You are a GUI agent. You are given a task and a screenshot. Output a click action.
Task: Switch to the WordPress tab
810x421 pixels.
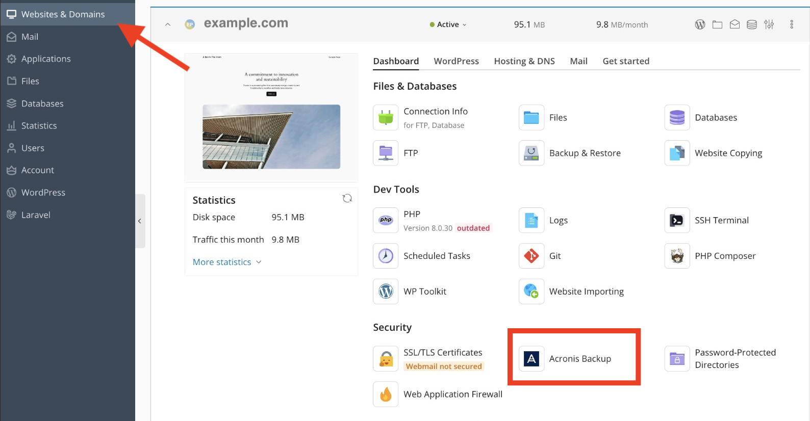coord(457,61)
